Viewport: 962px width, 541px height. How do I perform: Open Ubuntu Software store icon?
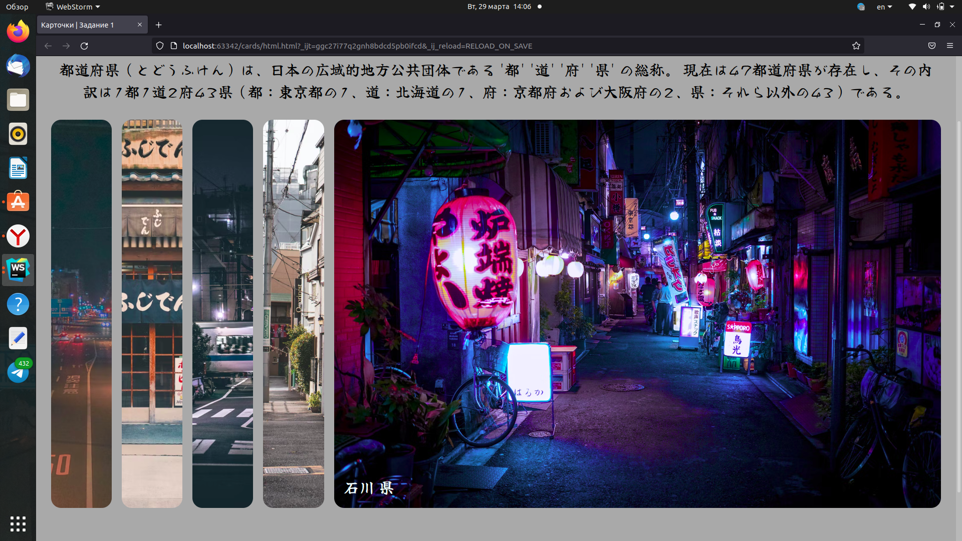pyautogui.click(x=18, y=202)
